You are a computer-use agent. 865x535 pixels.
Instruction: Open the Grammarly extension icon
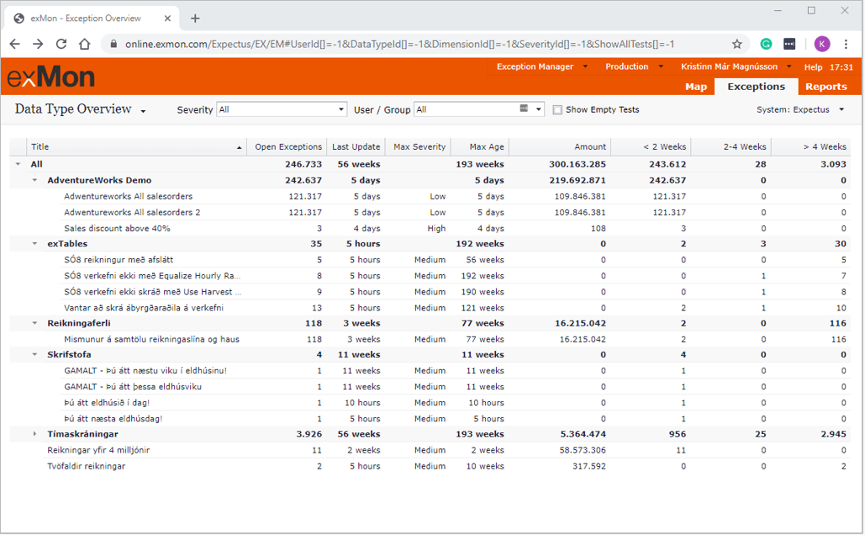pyautogui.click(x=766, y=44)
